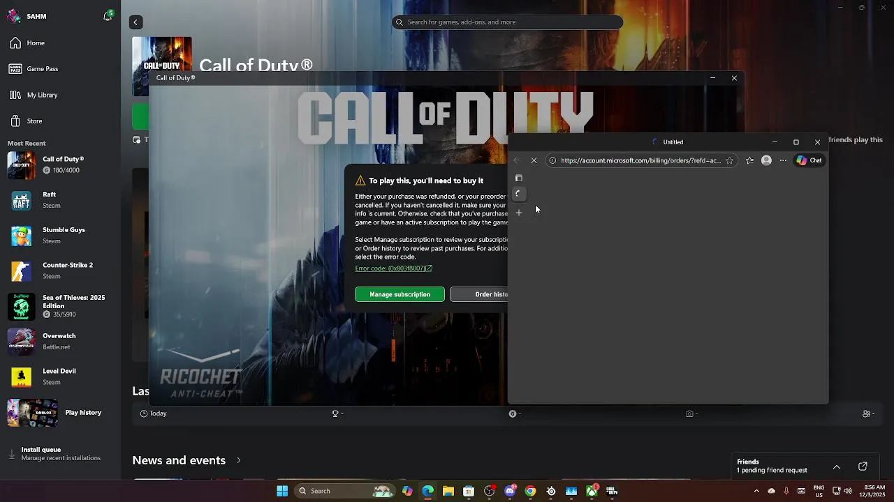Open Google Chrome from the taskbar
The image size is (894, 502).
click(x=530, y=491)
